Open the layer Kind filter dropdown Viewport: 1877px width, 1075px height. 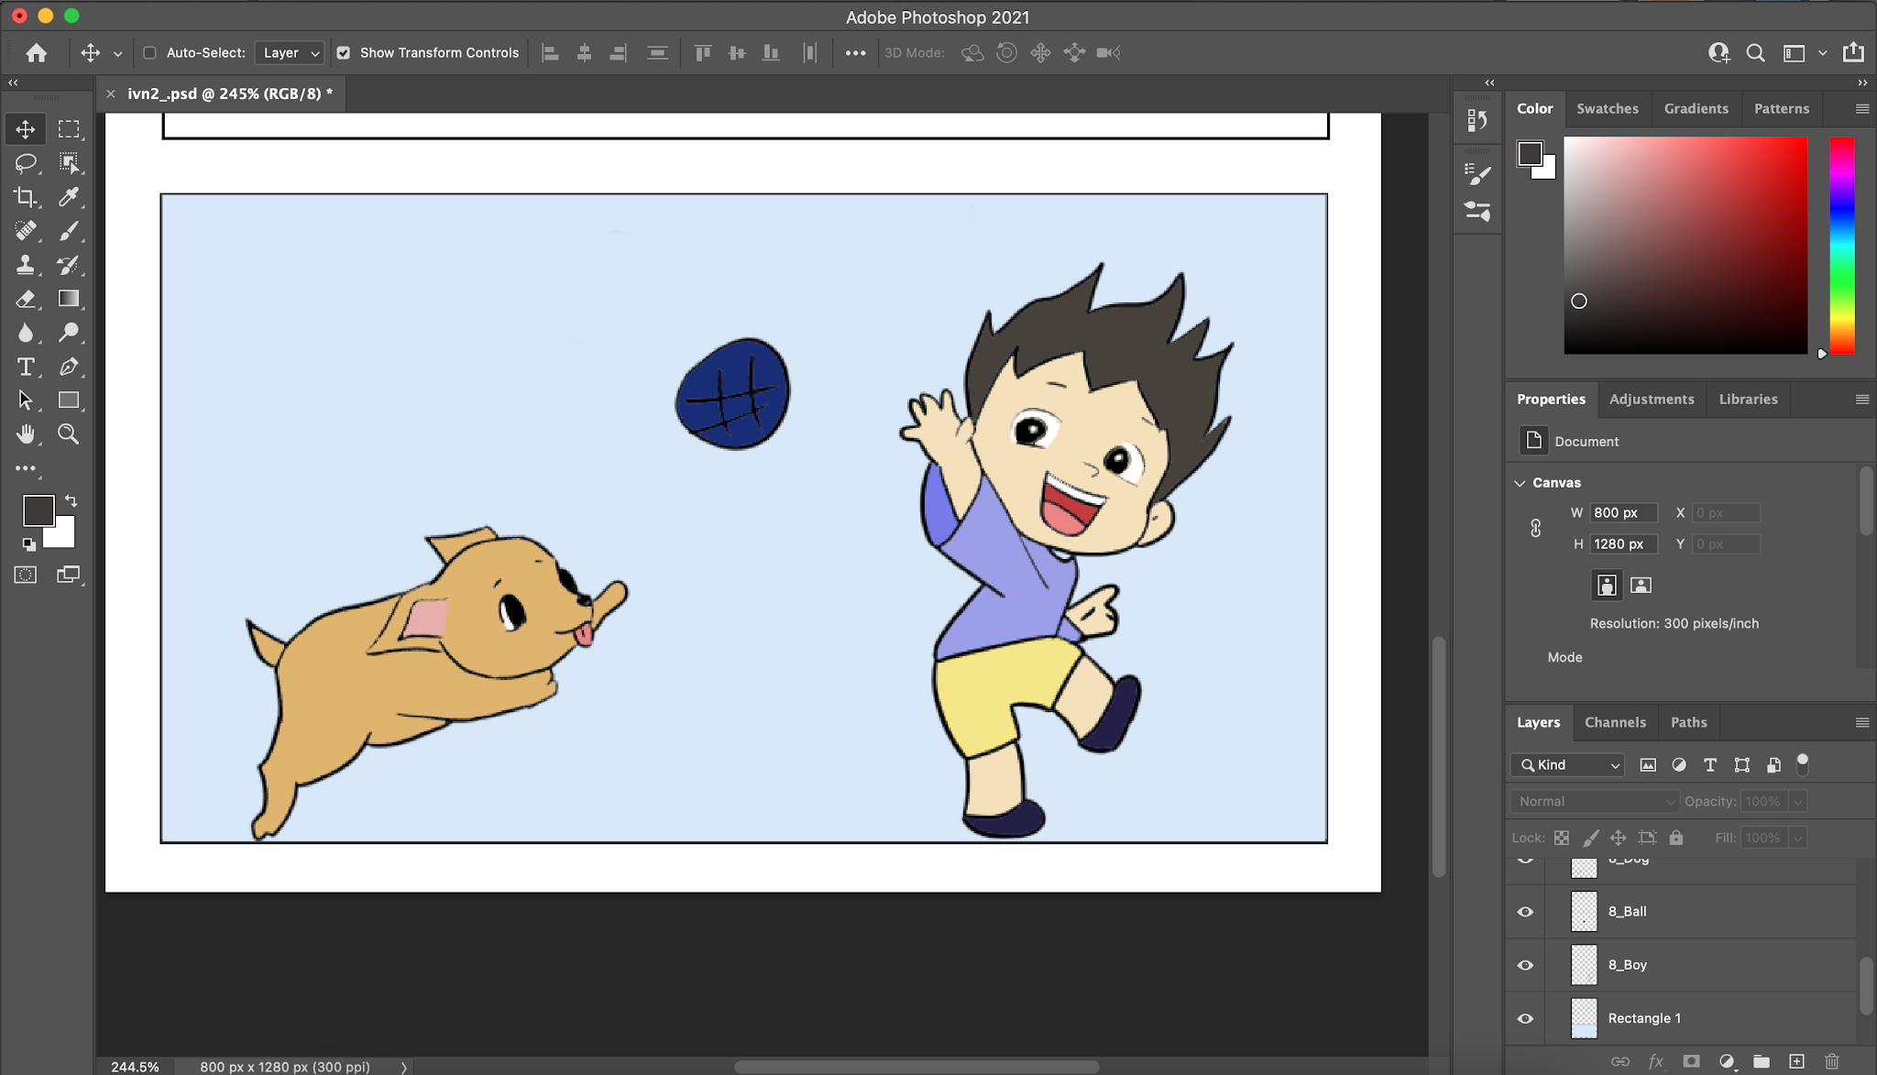1568,764
